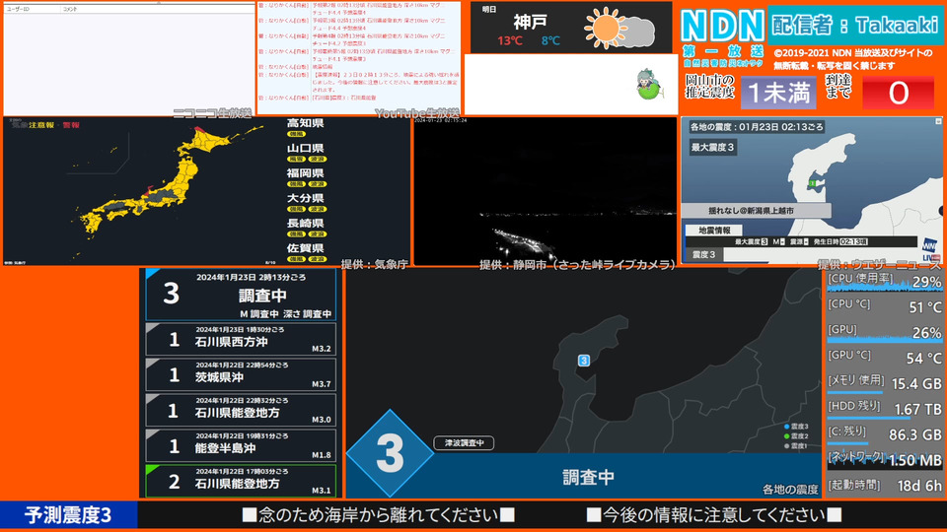Click the 念のため海岸から離れてください message
This screenshot has height=532, width=947.
point(378,515)
